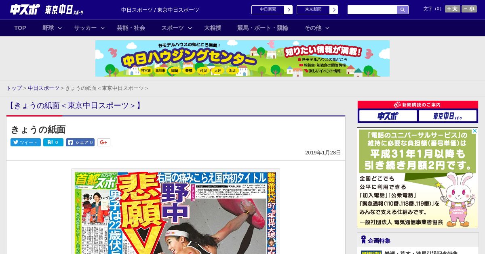Click the magnifier search button

(403, 10)
